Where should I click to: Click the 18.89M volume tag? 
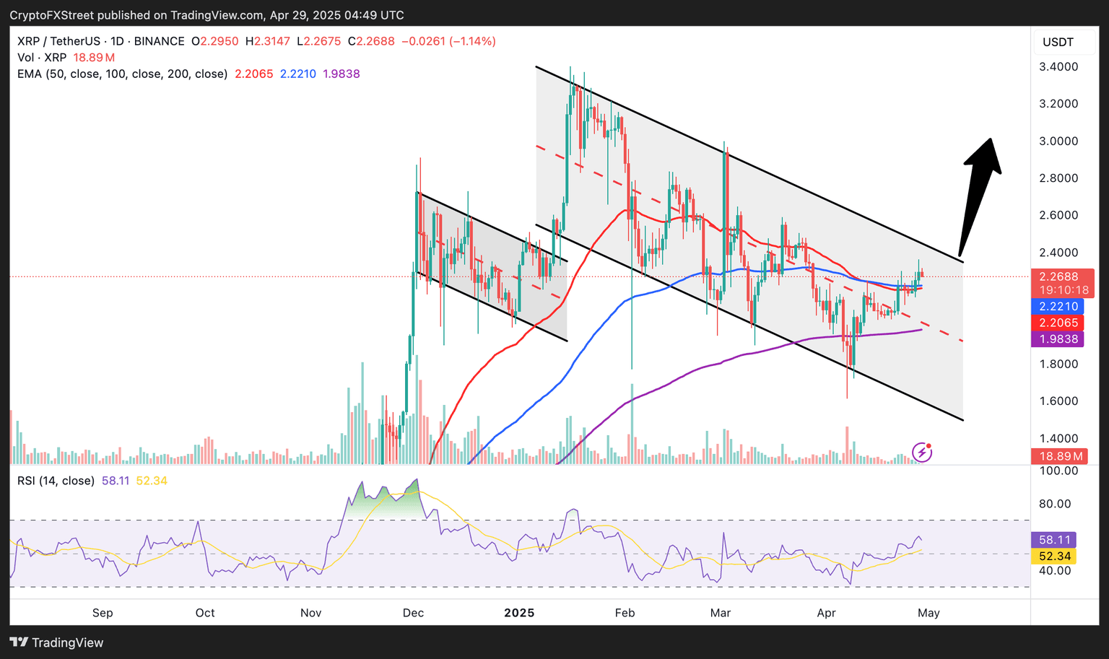[1060, 456]
